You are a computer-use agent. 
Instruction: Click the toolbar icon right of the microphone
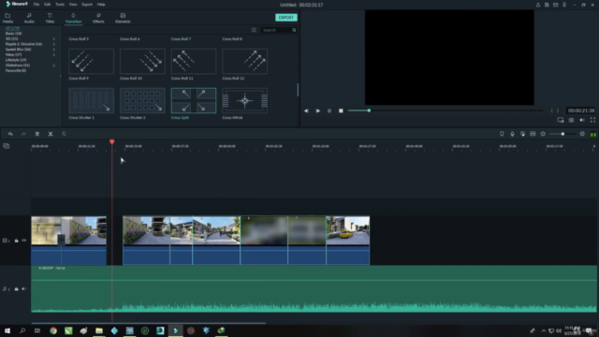point(522,134)
